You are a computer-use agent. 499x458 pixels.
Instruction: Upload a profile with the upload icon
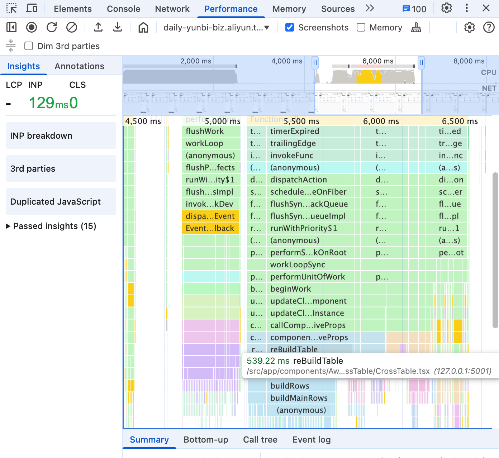98,27
